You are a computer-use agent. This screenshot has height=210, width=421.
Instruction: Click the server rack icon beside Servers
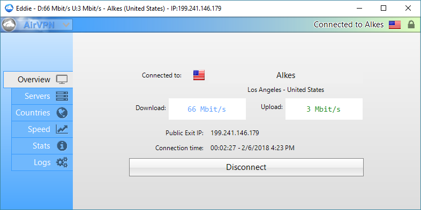click(62, 96)
